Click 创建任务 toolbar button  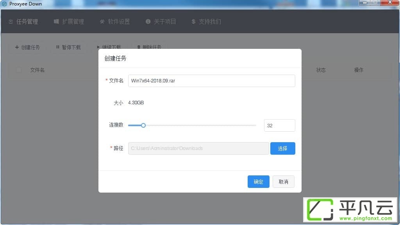[28, 47]
